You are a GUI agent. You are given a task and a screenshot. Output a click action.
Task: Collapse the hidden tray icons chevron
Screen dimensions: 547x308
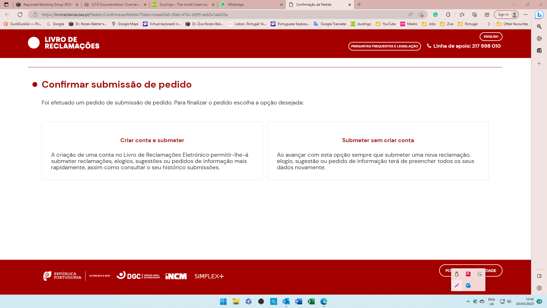click(x=468, y=301)
